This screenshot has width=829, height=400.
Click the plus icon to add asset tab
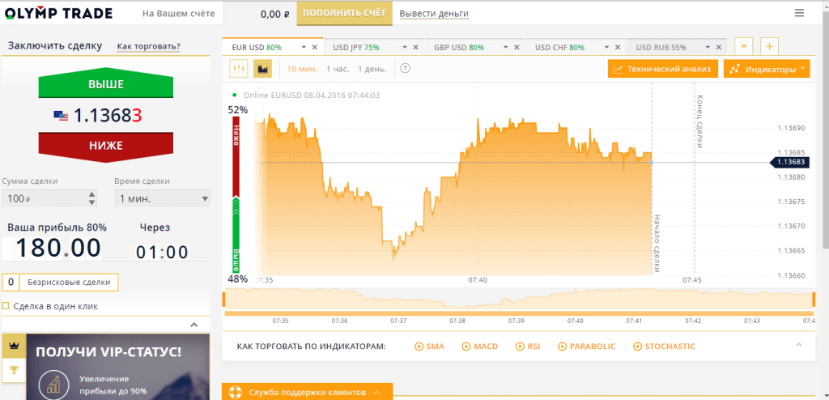[768, 47]
